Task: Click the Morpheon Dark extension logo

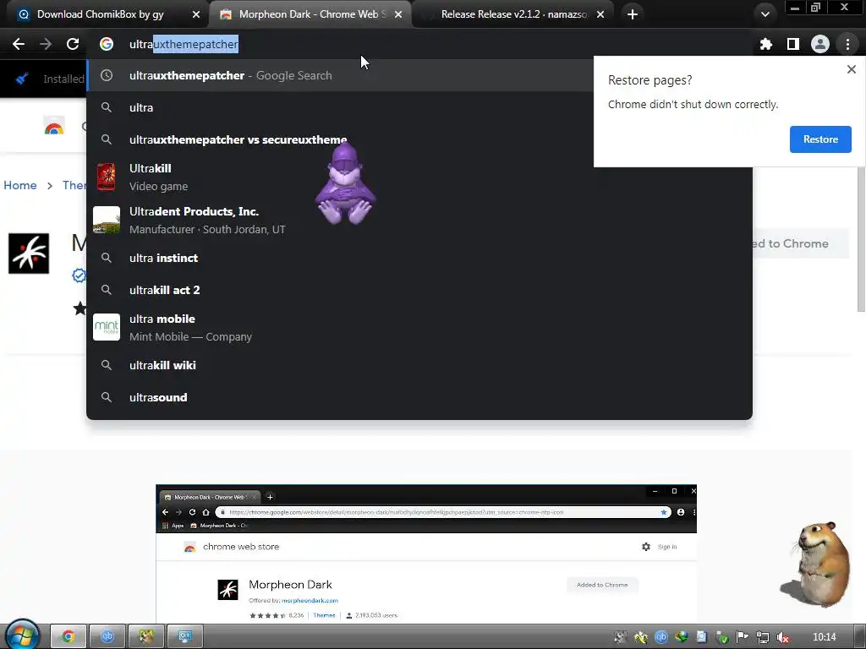Action: pos(29,254)
